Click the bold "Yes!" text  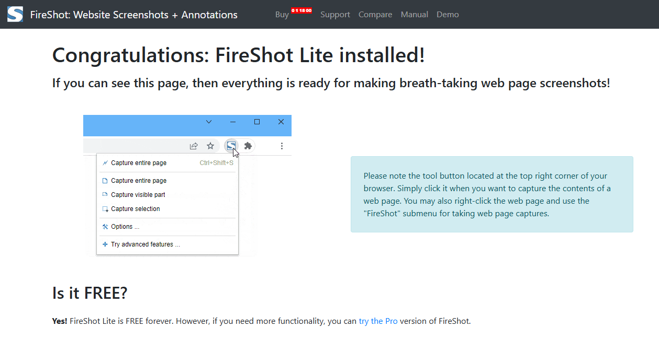click(60, 321)
